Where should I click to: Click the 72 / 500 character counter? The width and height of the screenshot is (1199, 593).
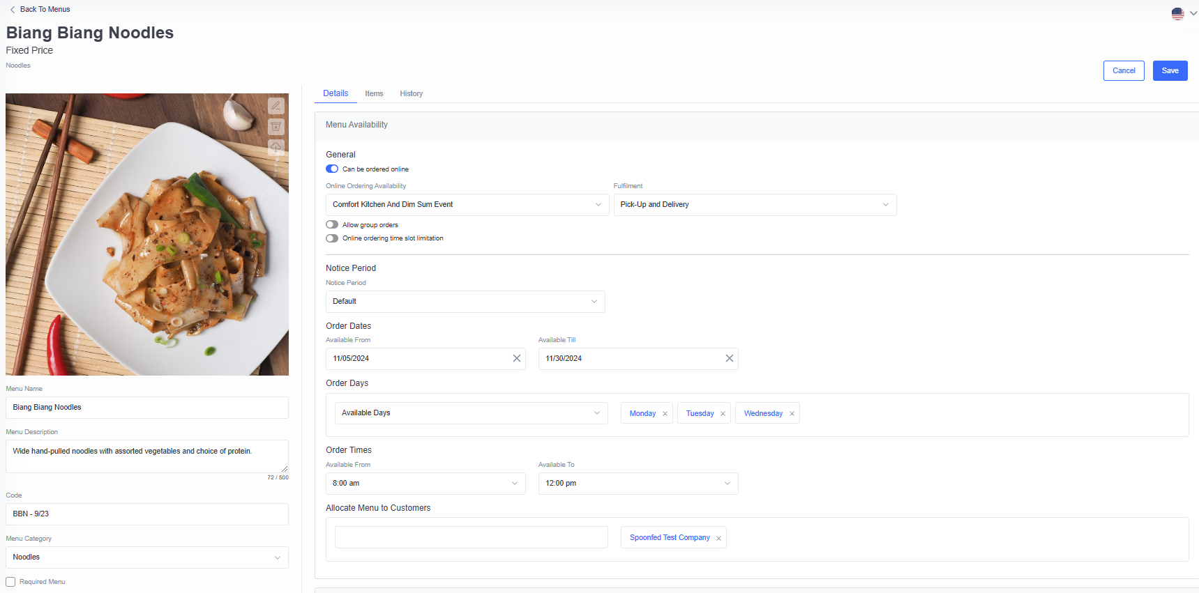point(278,478)
